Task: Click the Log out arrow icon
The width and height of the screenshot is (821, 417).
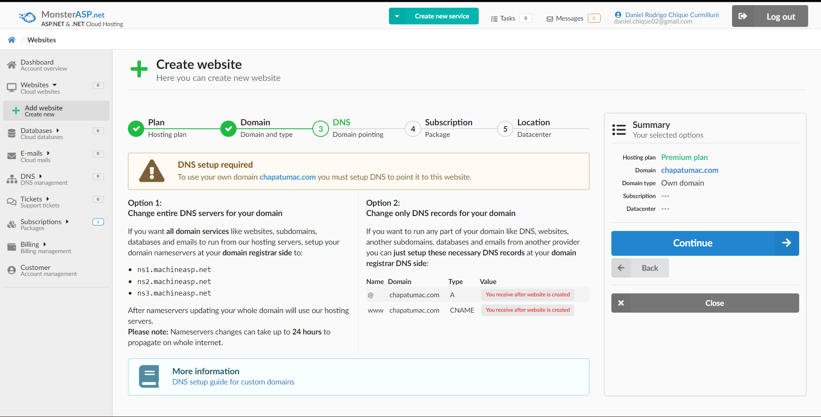Action: click(x=743, y=16)
